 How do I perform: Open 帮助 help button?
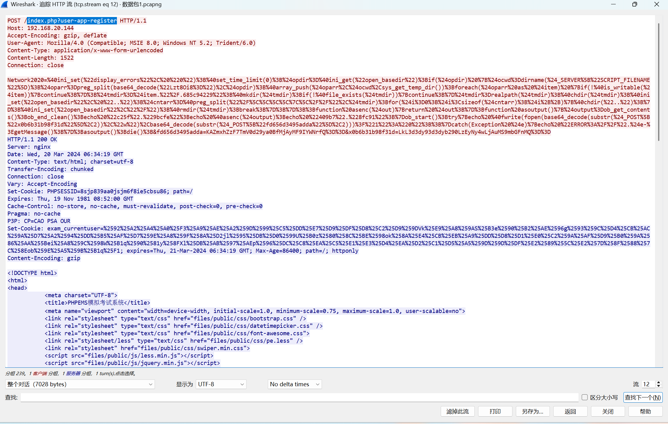(x=645, y=411)
